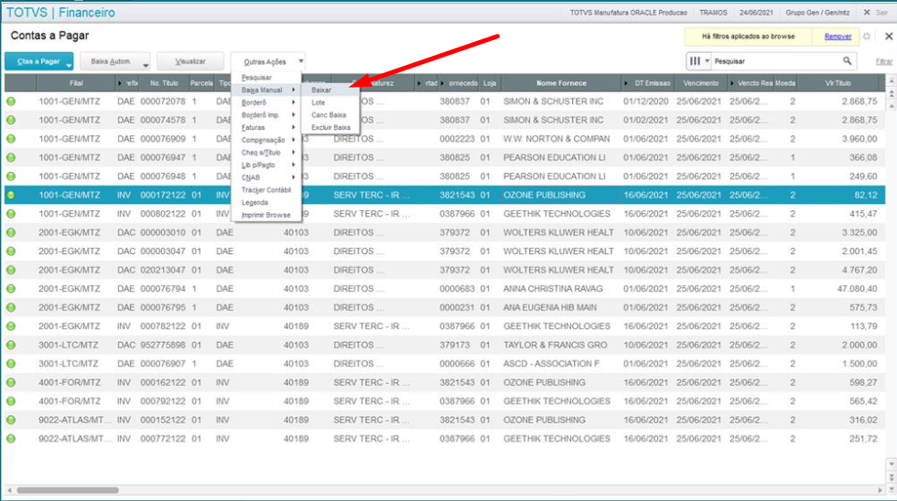Click green status dot for title 000003010
The width and height of the screenshot is (897, 501).
click(11, 232)
